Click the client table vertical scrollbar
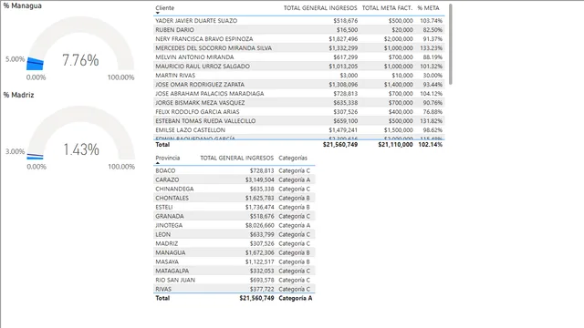Screen dimensions: 584x328 coord(451,45)
